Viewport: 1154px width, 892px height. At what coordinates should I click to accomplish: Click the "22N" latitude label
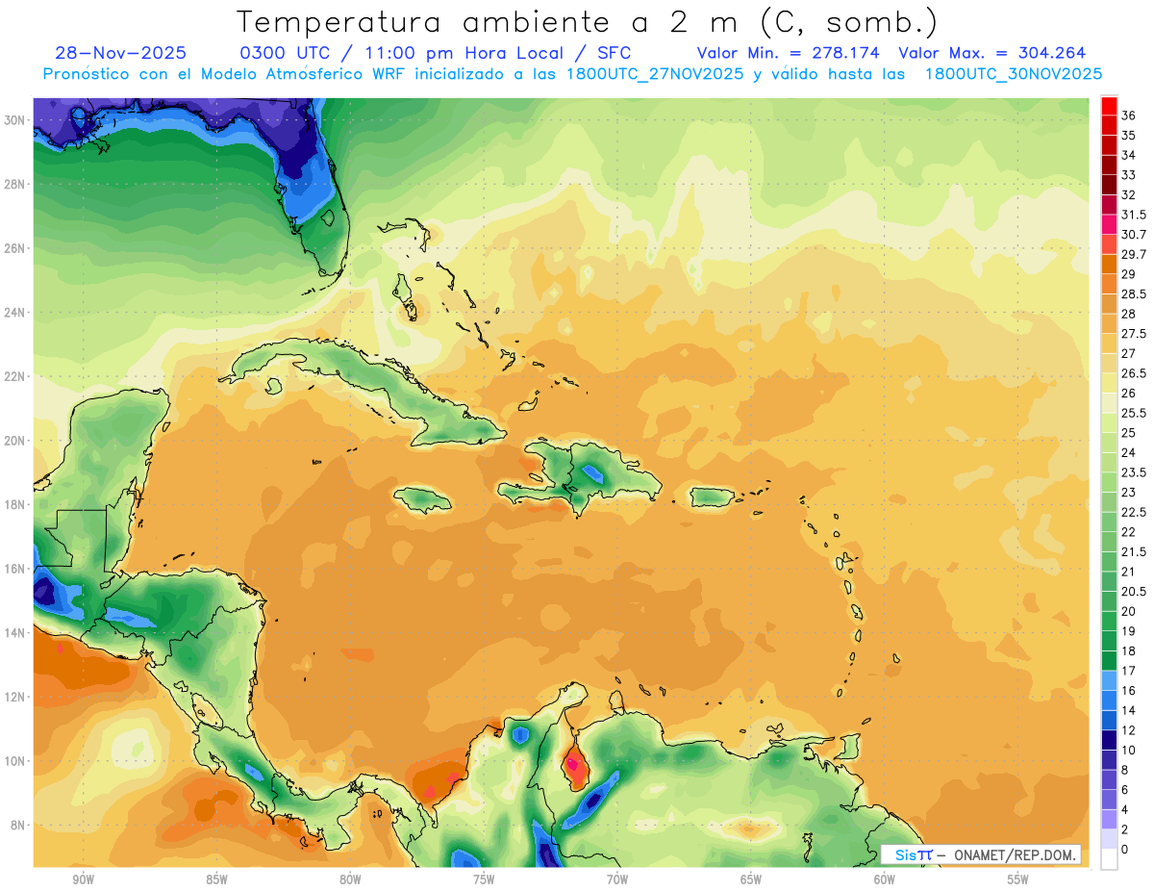coord(16,376)
